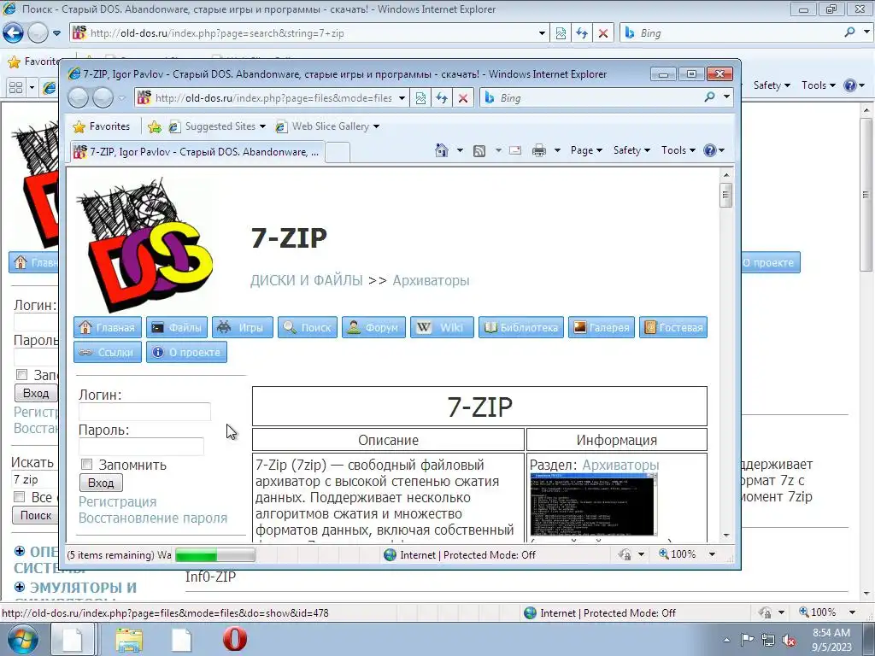Click Favorites button in front window
Viewport: 875px width, 656px height.
coord(102,126)
